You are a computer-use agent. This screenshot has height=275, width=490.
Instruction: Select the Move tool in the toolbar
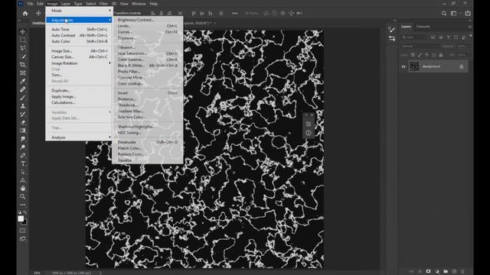click(x=23, y=32)
